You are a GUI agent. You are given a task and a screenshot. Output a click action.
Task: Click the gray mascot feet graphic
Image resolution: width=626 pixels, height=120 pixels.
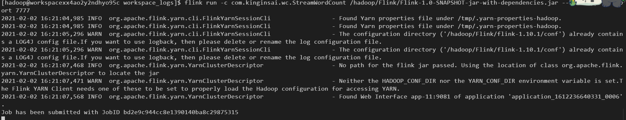pyautogui.click(x=612, y=4)
